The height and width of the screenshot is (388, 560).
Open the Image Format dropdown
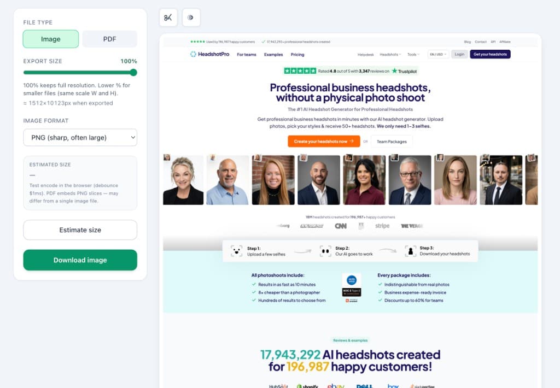(x=80, y=137)
